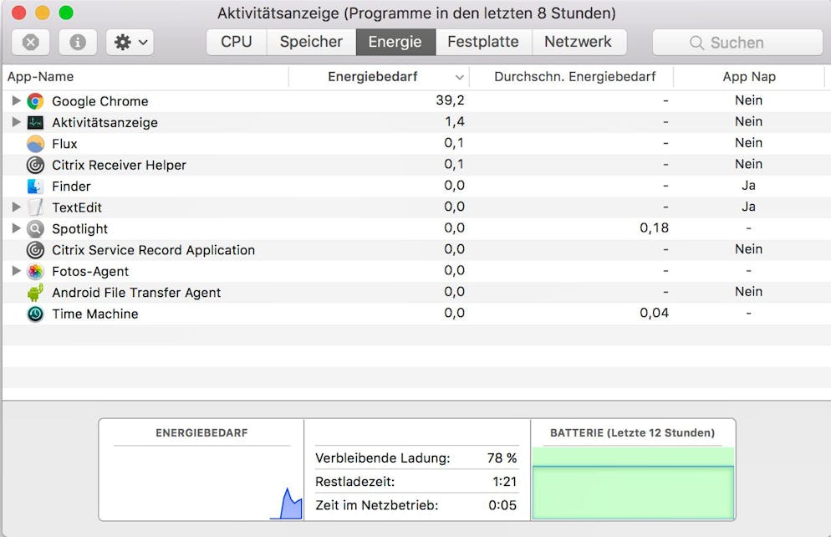831x537 pixels.
Task: Expand the Fotos-Agent row
Action: [17, 271]
